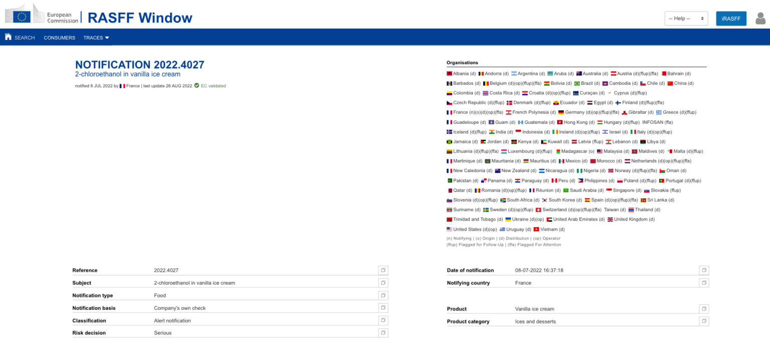Image resolution: width=770 pixels, height=343 pixels.
Task: Expand the TRACES menu
Action: point(96,38)
